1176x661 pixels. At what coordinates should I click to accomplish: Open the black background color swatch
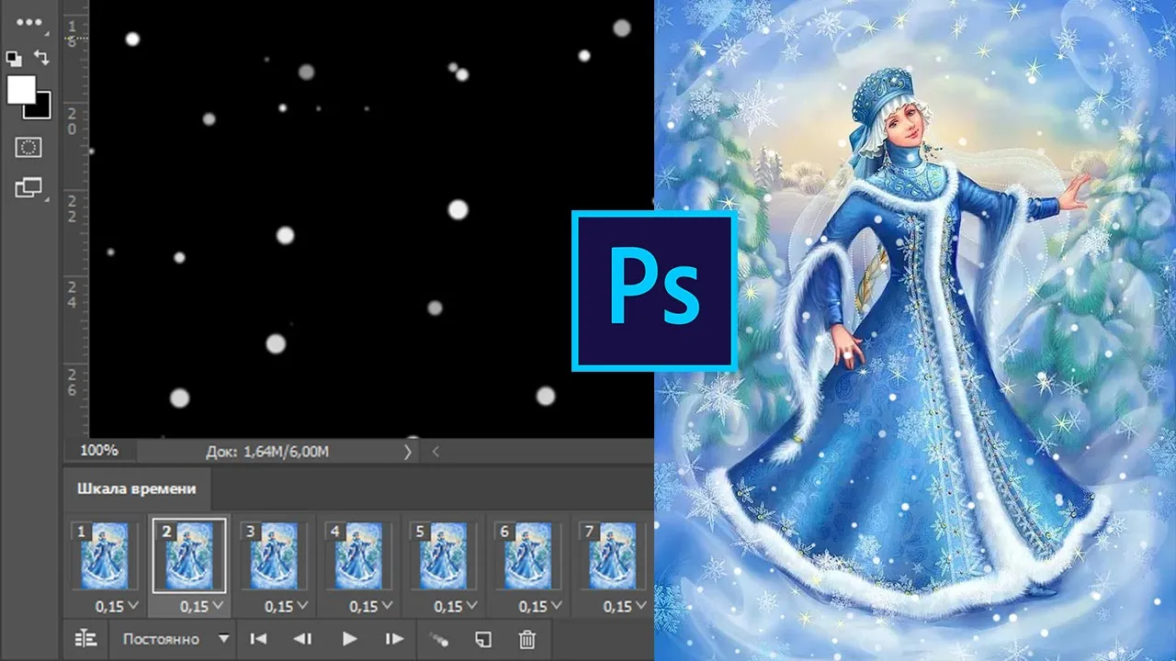tap(41, 109)
